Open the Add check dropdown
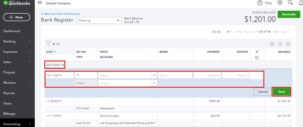Viewport: 303px width, 127px height. click(x=55, y=65)
